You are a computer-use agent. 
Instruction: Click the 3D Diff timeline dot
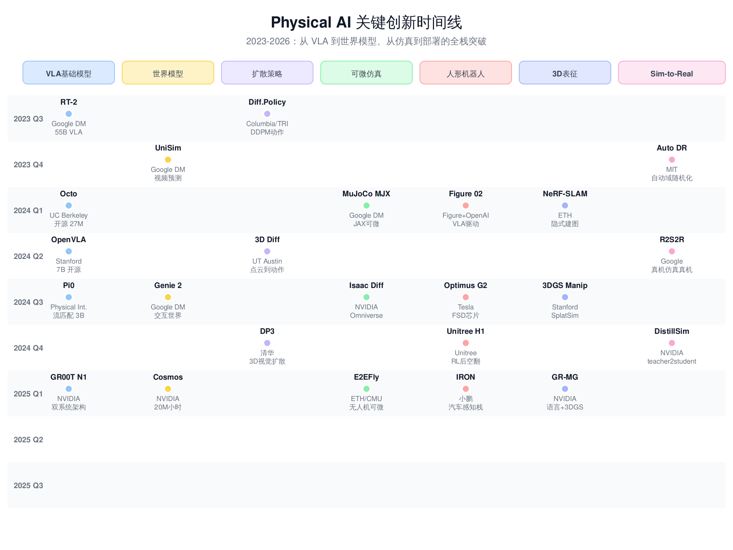point(267,251)
